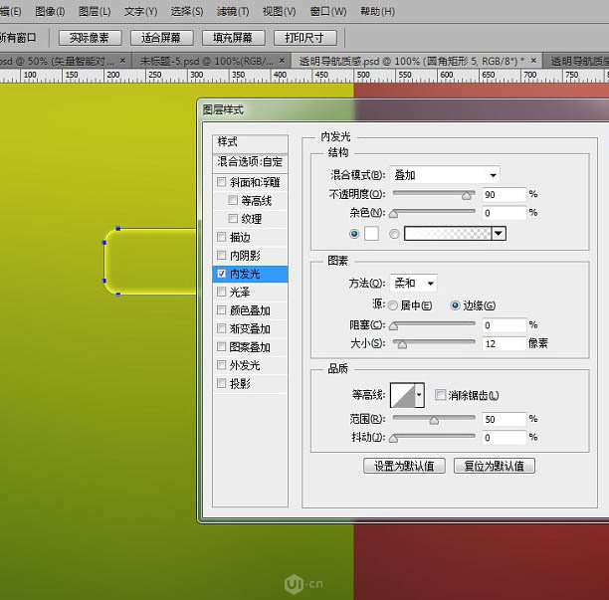609x600 pixels.
Task: Close the 透明导航质感.psd 圆角矩形 5 tab
Action: (x=533, y=60)
